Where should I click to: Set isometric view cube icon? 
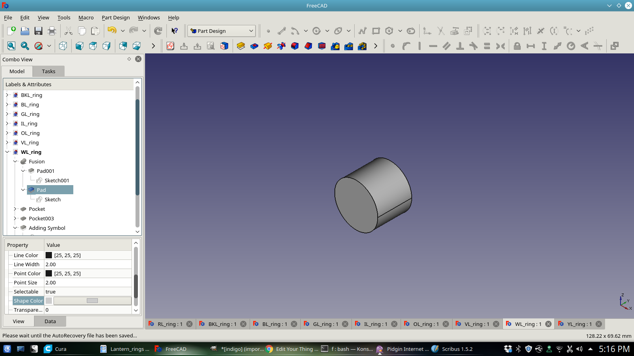(63, 46)
